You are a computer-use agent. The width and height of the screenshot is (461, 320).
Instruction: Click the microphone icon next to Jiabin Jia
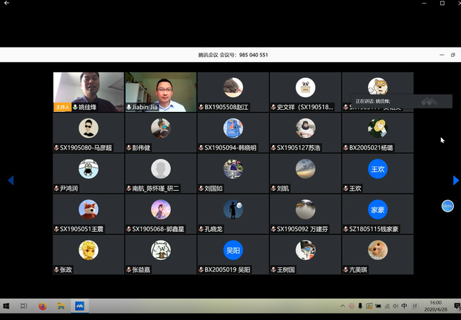click(x=129, y=107)
